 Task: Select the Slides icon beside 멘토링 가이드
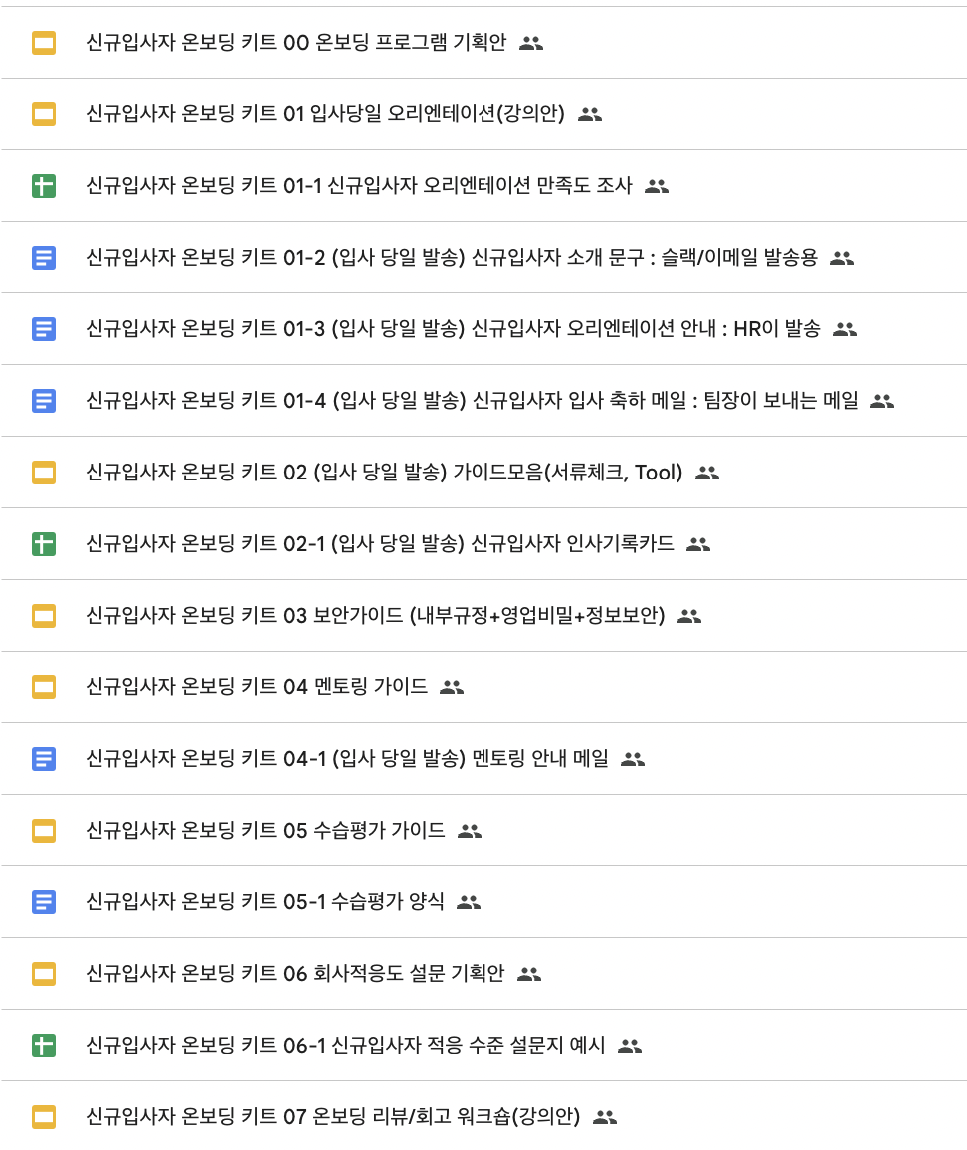[43, 686]
